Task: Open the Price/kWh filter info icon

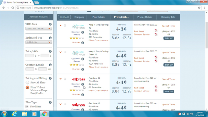Action: click(50, 51)
